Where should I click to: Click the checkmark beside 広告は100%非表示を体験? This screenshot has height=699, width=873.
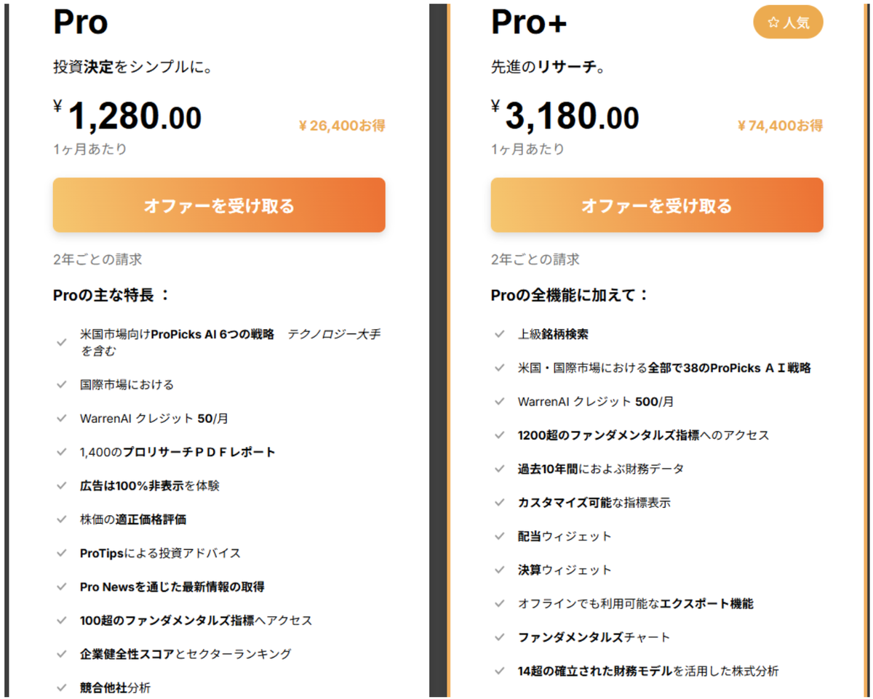coord(62,485)
